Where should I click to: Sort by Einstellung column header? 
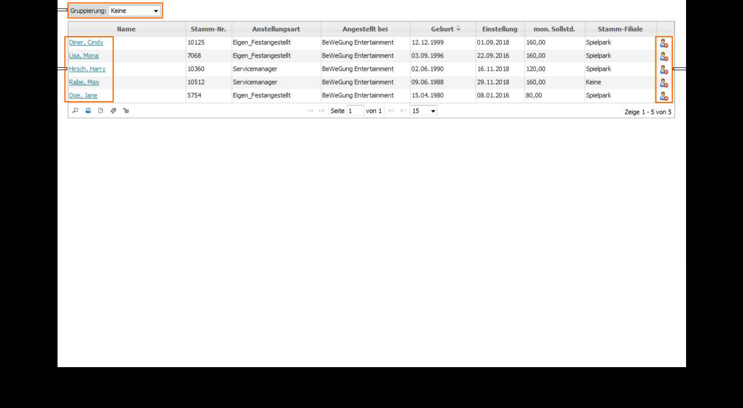click(500, 29)
